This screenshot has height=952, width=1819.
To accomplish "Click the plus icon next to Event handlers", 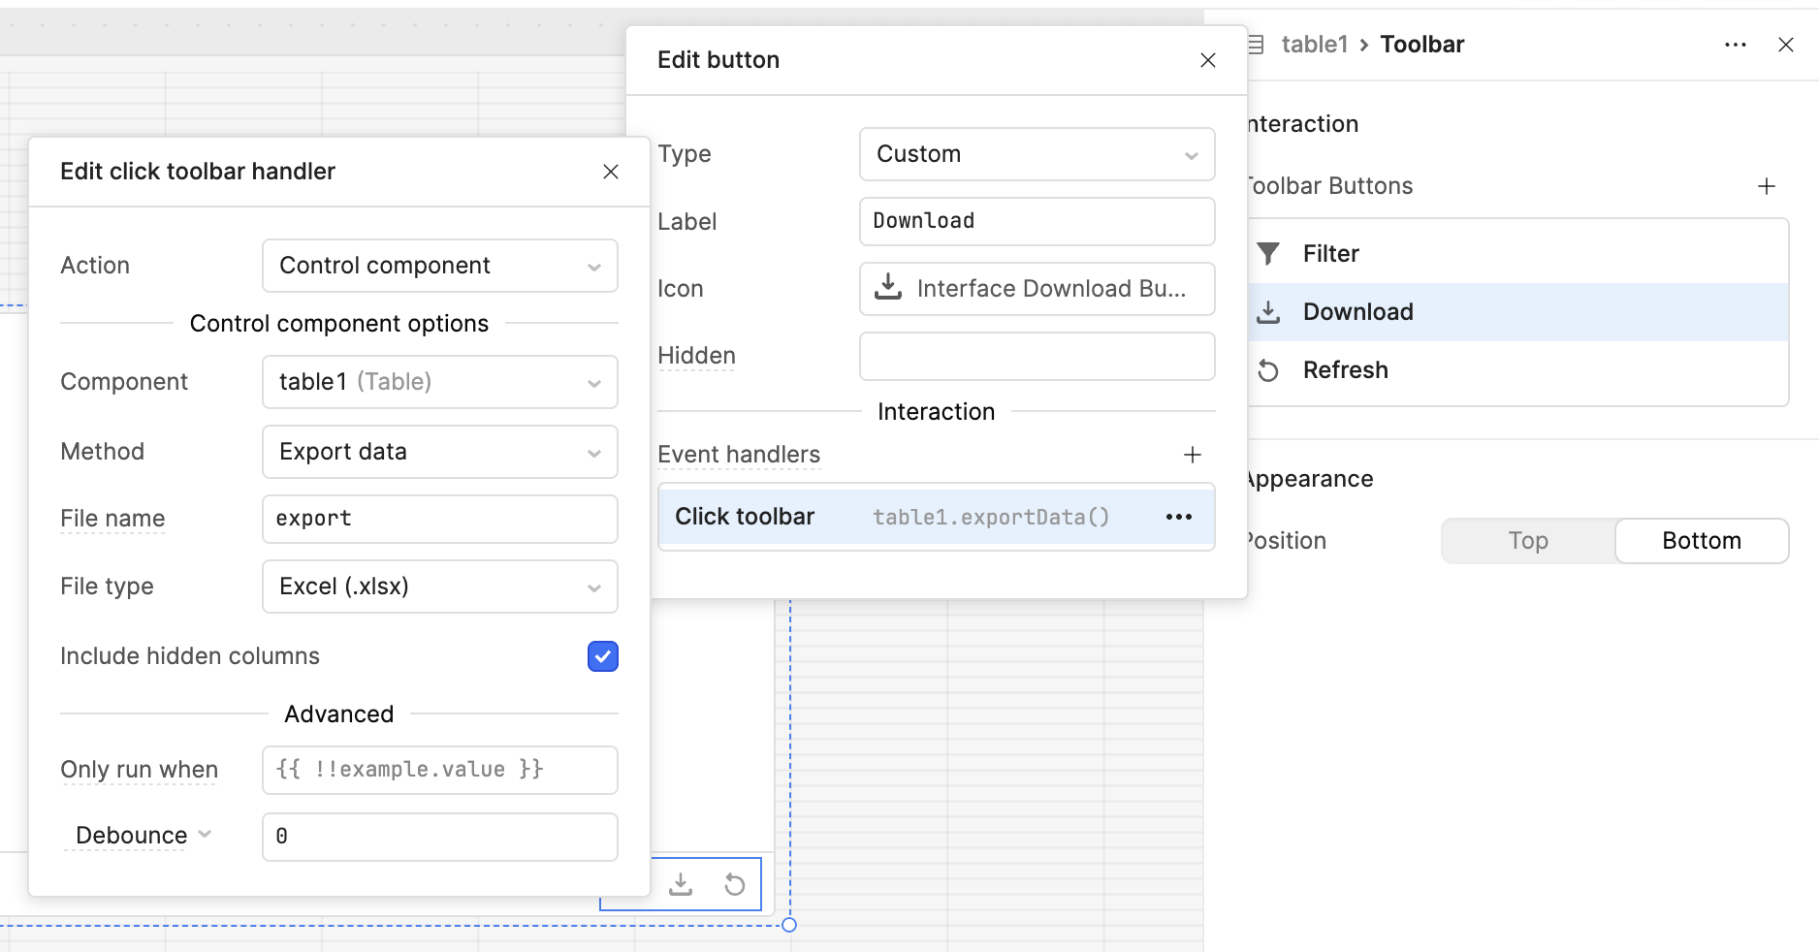I will (1192, 454).
